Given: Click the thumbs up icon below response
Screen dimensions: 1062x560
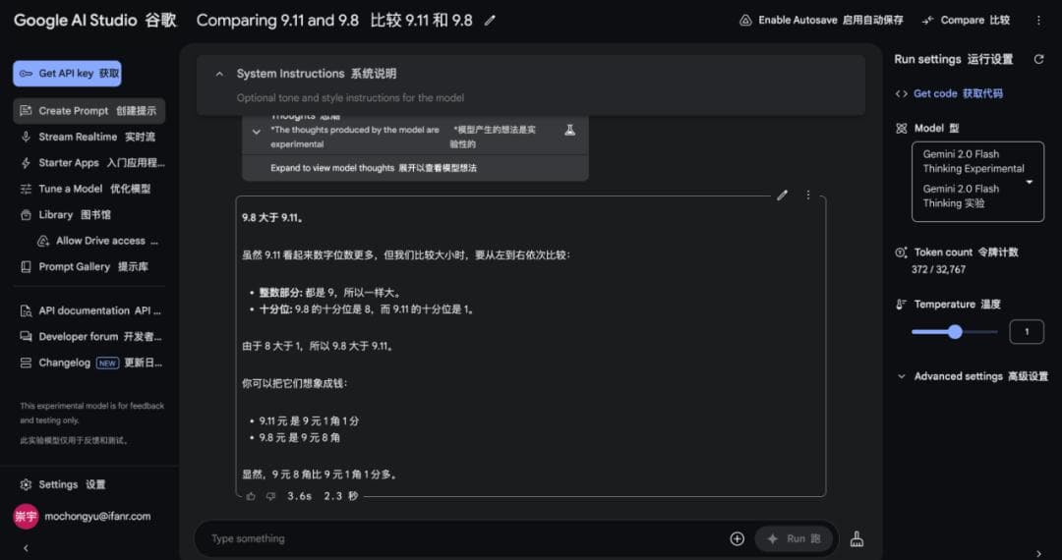Looking at the screenshot, I should [x=251, y=496].
